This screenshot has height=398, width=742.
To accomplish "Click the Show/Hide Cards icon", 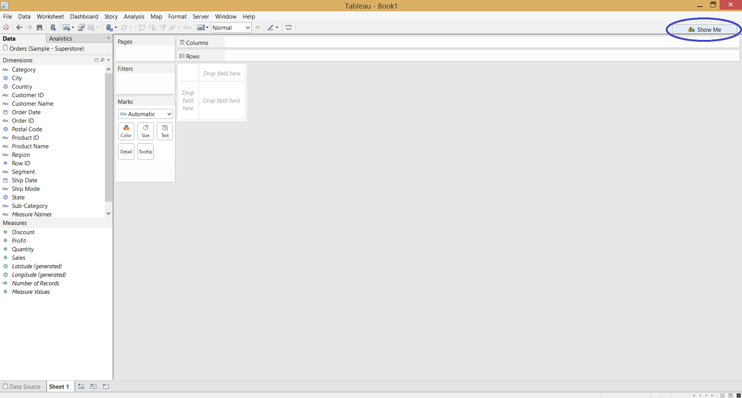I will tap(200, 27).
